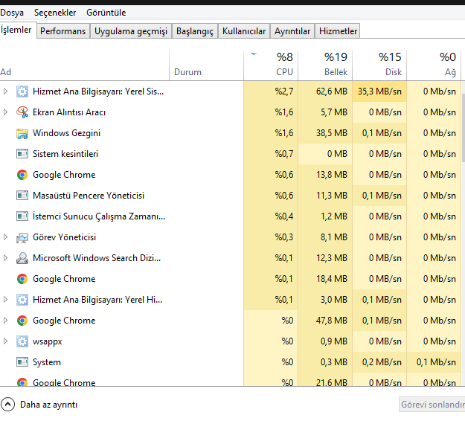This screenshot has height=421, width=465.
Task: Expand Hizmet Ana Bilgisayarı: Yerel Sis... process group
Action: [x=5, y=91]
